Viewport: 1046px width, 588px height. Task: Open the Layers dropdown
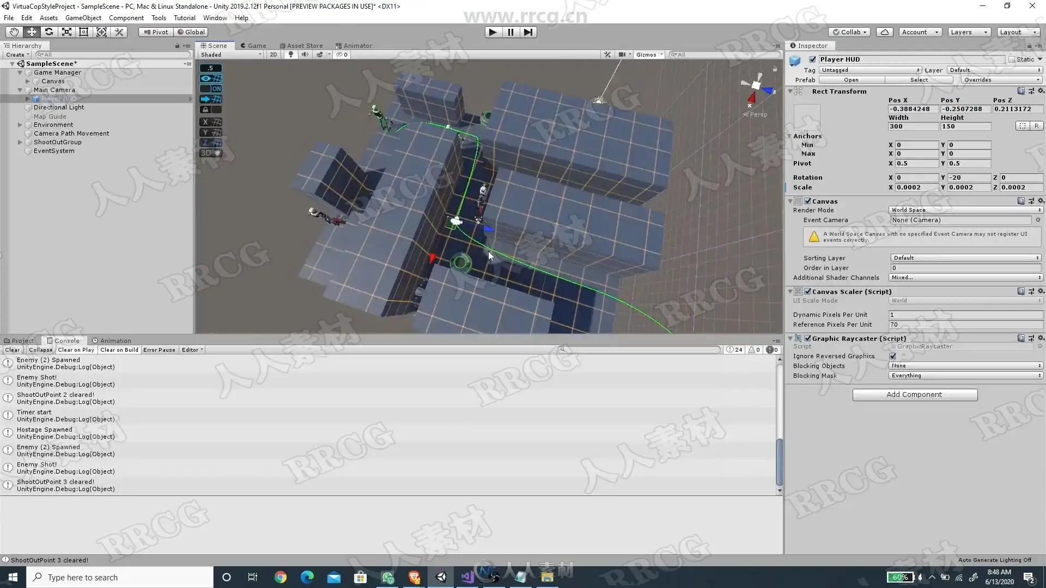969,32
